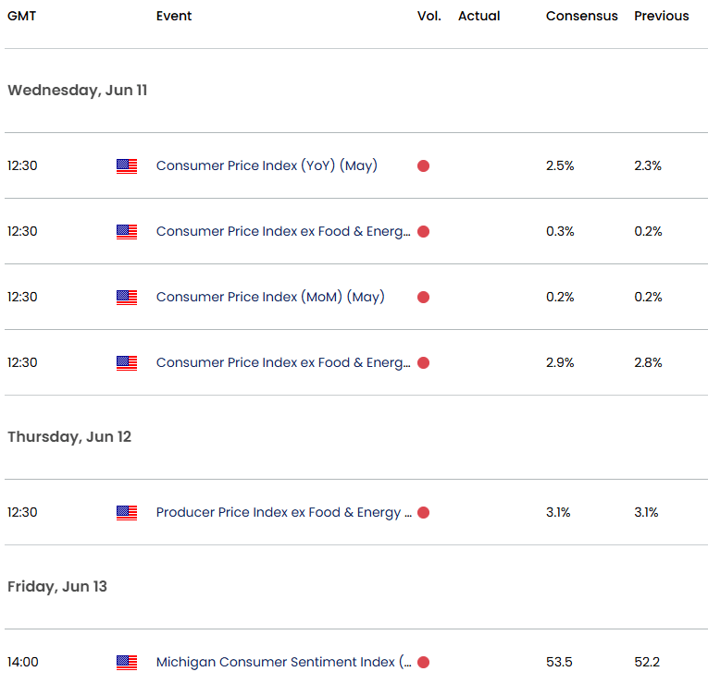
Task: Select the Wednesday, Jun 11 date heading
Action: click(x=78, y=91)
